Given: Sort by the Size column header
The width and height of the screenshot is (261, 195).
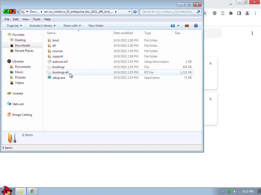Looking at the screenshot, I should click(183, 33).
